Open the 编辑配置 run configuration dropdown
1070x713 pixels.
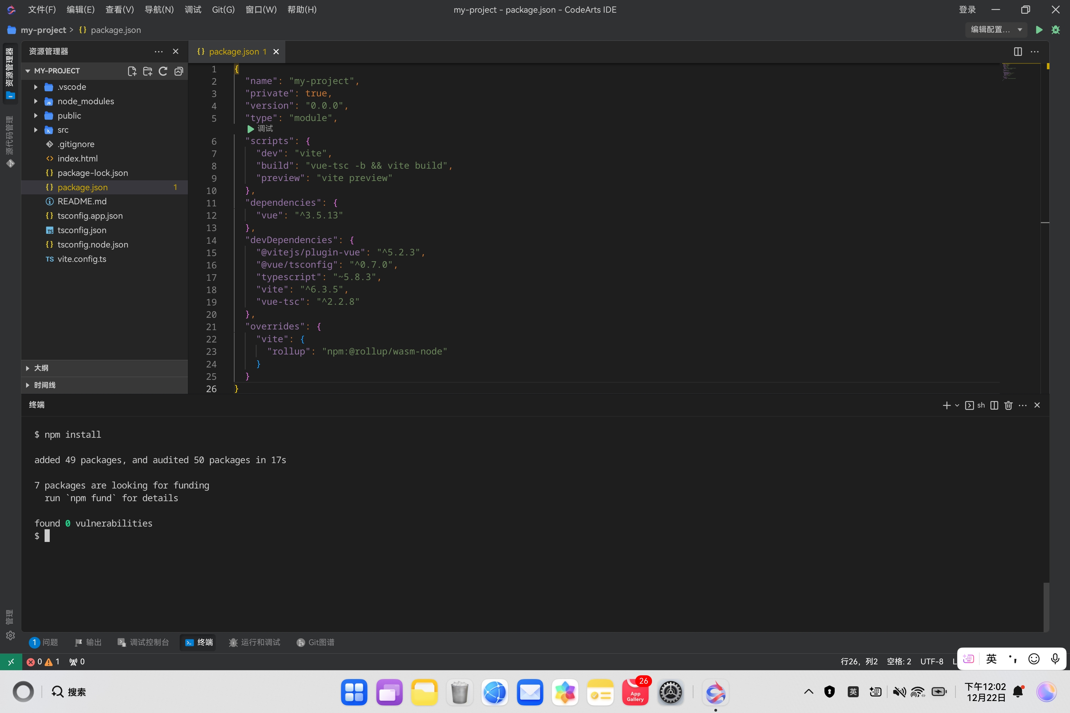996,29
